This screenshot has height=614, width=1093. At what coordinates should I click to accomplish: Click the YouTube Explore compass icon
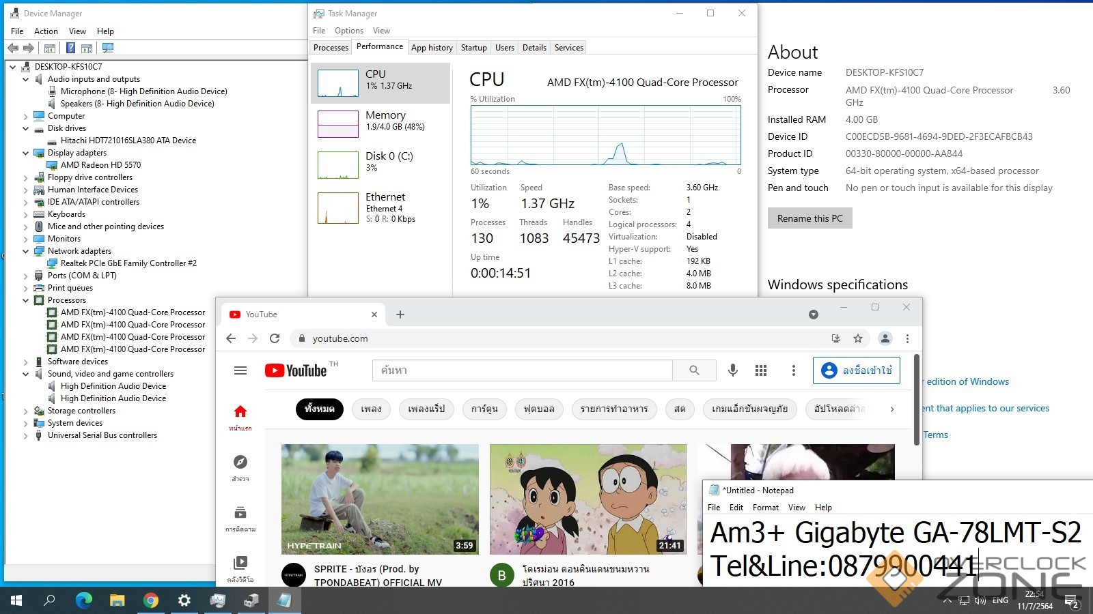240,462
